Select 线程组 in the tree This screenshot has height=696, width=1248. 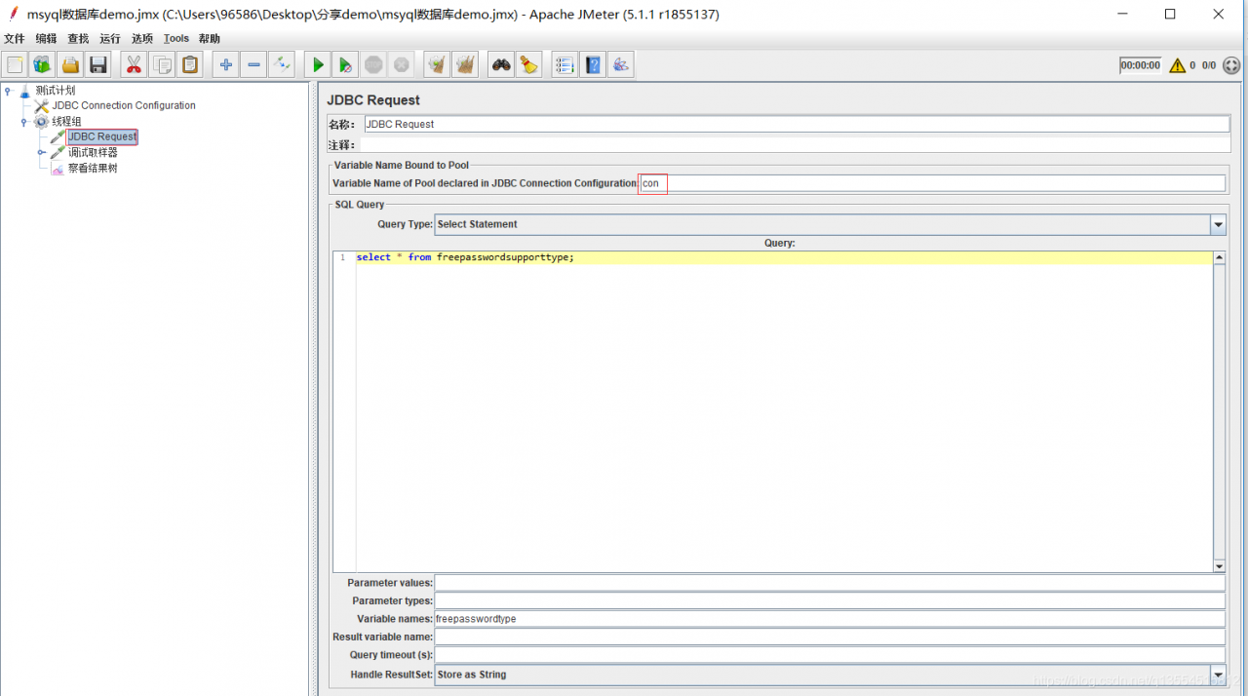point(67,122)
